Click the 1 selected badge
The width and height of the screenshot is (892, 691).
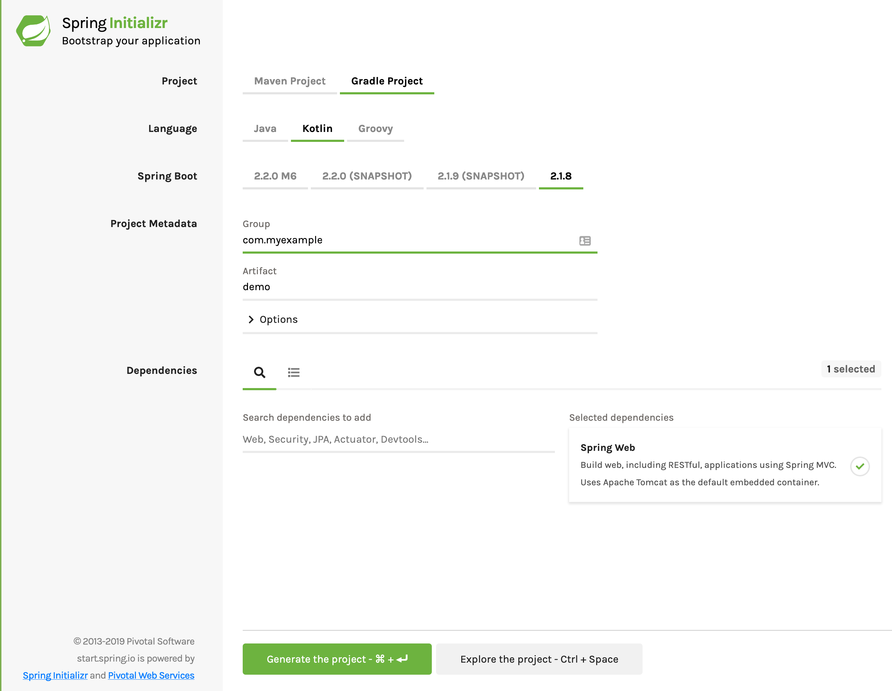pyautogui.click(x=851, y=369)
